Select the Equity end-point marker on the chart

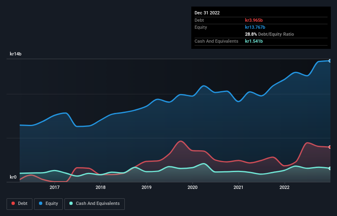330,61
